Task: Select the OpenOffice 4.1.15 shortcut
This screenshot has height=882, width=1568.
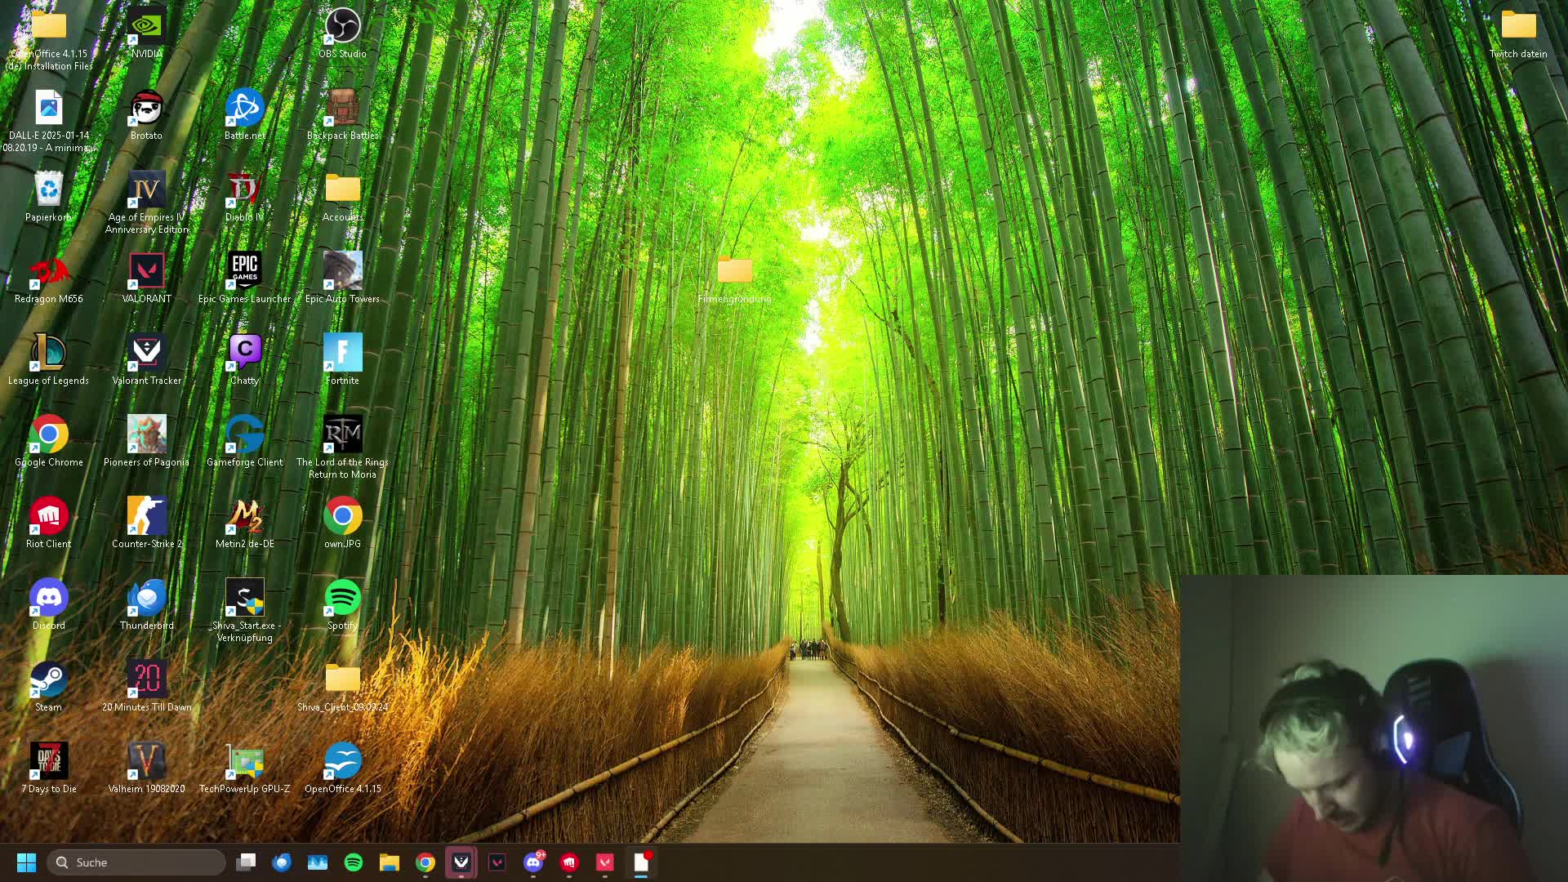Action: (342, 768)
